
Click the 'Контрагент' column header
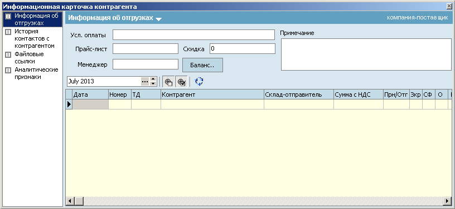pyautogui.click(x=212, y=95)
